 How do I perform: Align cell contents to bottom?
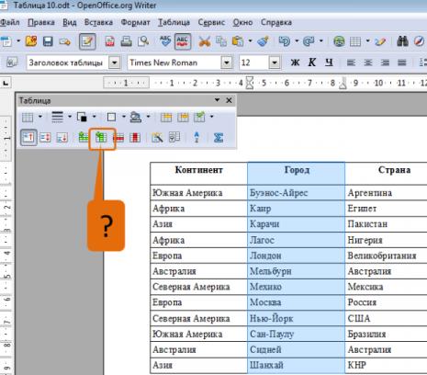pyautogui.click(x=62, y=138)
